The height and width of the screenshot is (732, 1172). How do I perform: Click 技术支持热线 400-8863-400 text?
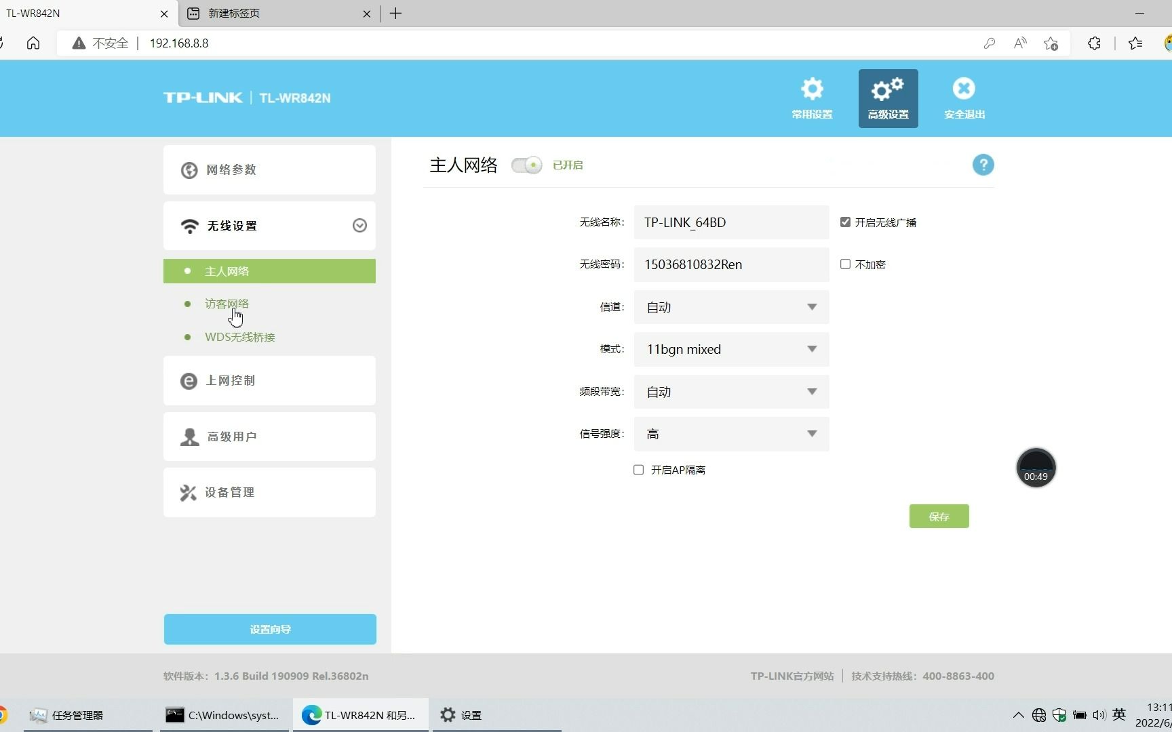click(922, 676)
